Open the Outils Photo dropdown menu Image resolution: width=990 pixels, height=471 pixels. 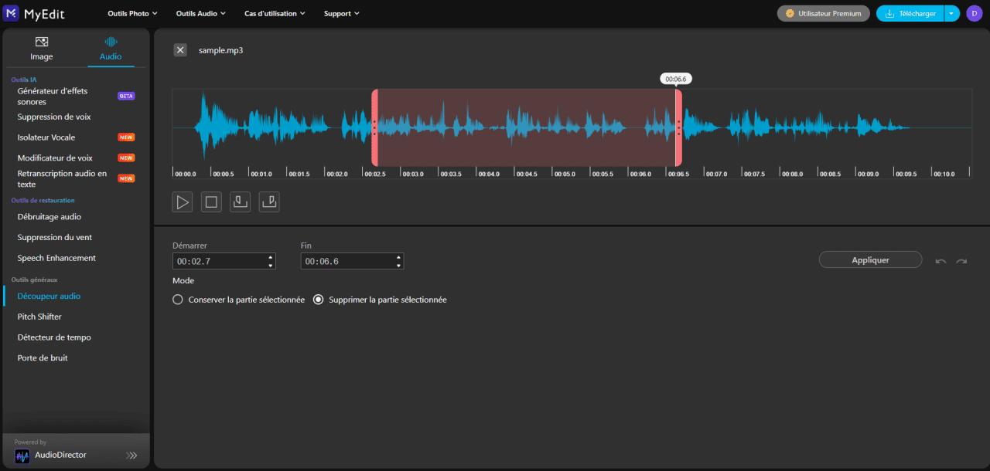click(x=132, y=13)
